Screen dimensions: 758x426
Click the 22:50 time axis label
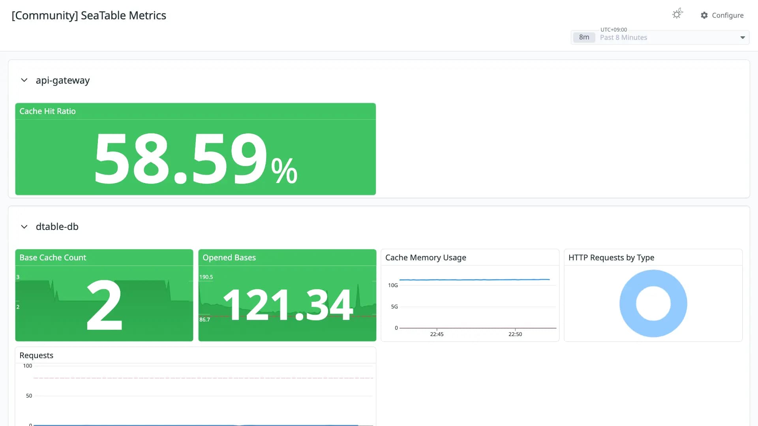(515, 334)
